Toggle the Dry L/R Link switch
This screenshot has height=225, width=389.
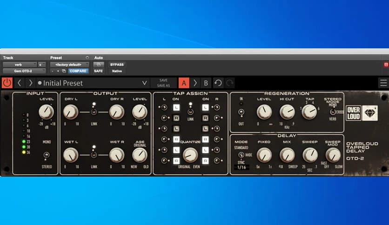tap(94, 112)
